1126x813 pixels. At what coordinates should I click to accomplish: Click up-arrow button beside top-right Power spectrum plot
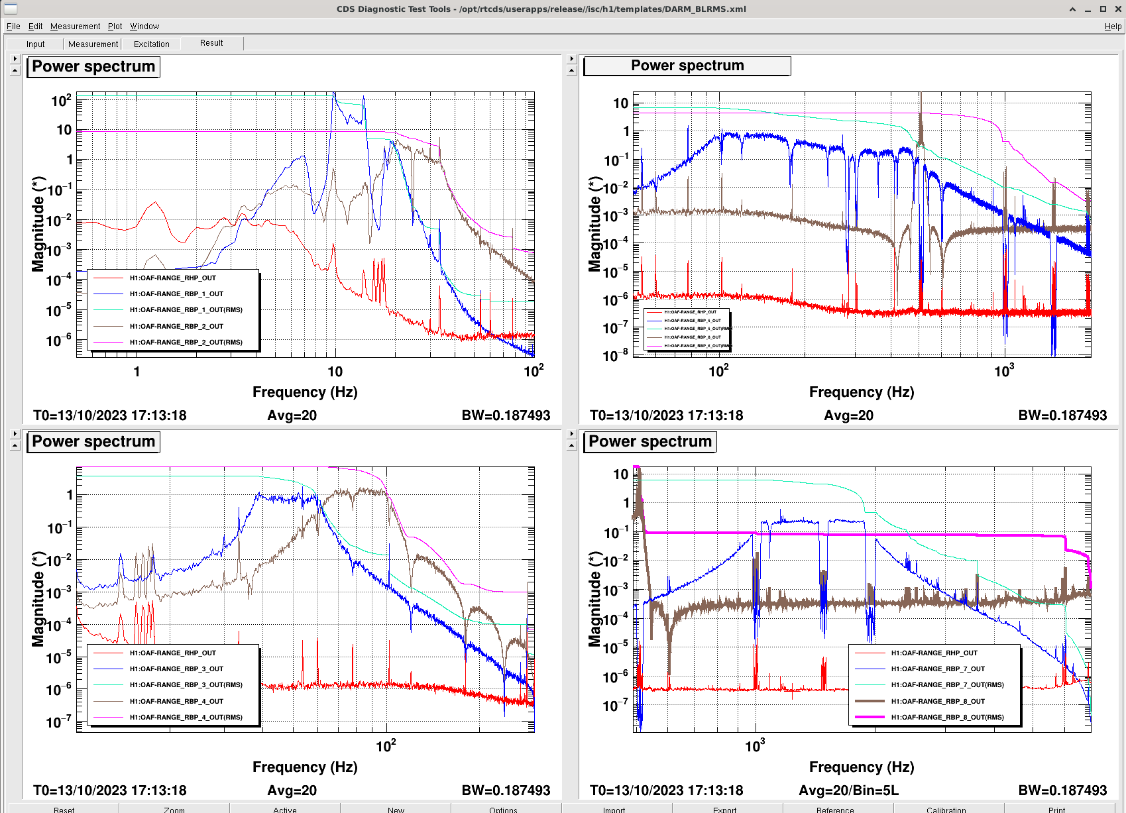pos(572,70)
